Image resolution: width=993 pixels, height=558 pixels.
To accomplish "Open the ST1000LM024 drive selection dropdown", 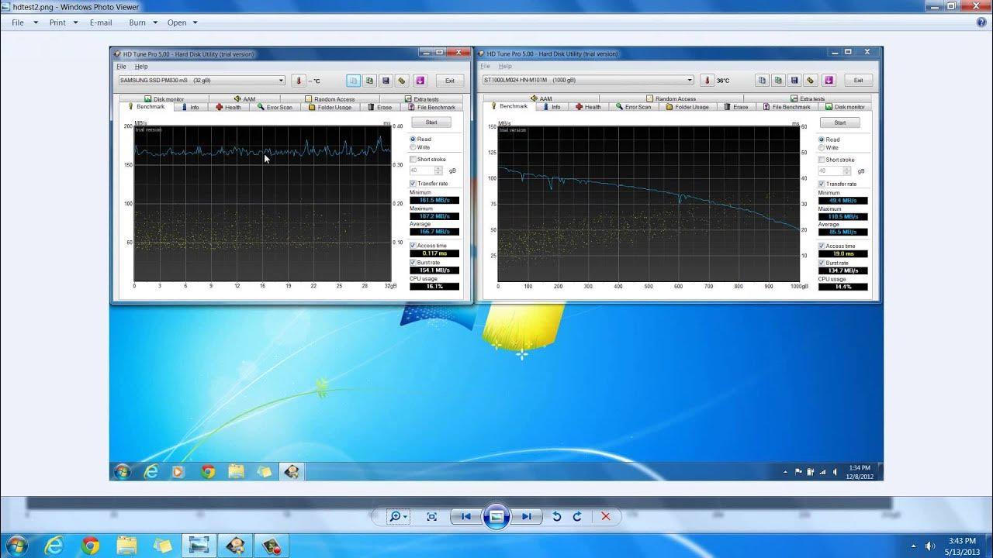I will (x=689, y=80).
